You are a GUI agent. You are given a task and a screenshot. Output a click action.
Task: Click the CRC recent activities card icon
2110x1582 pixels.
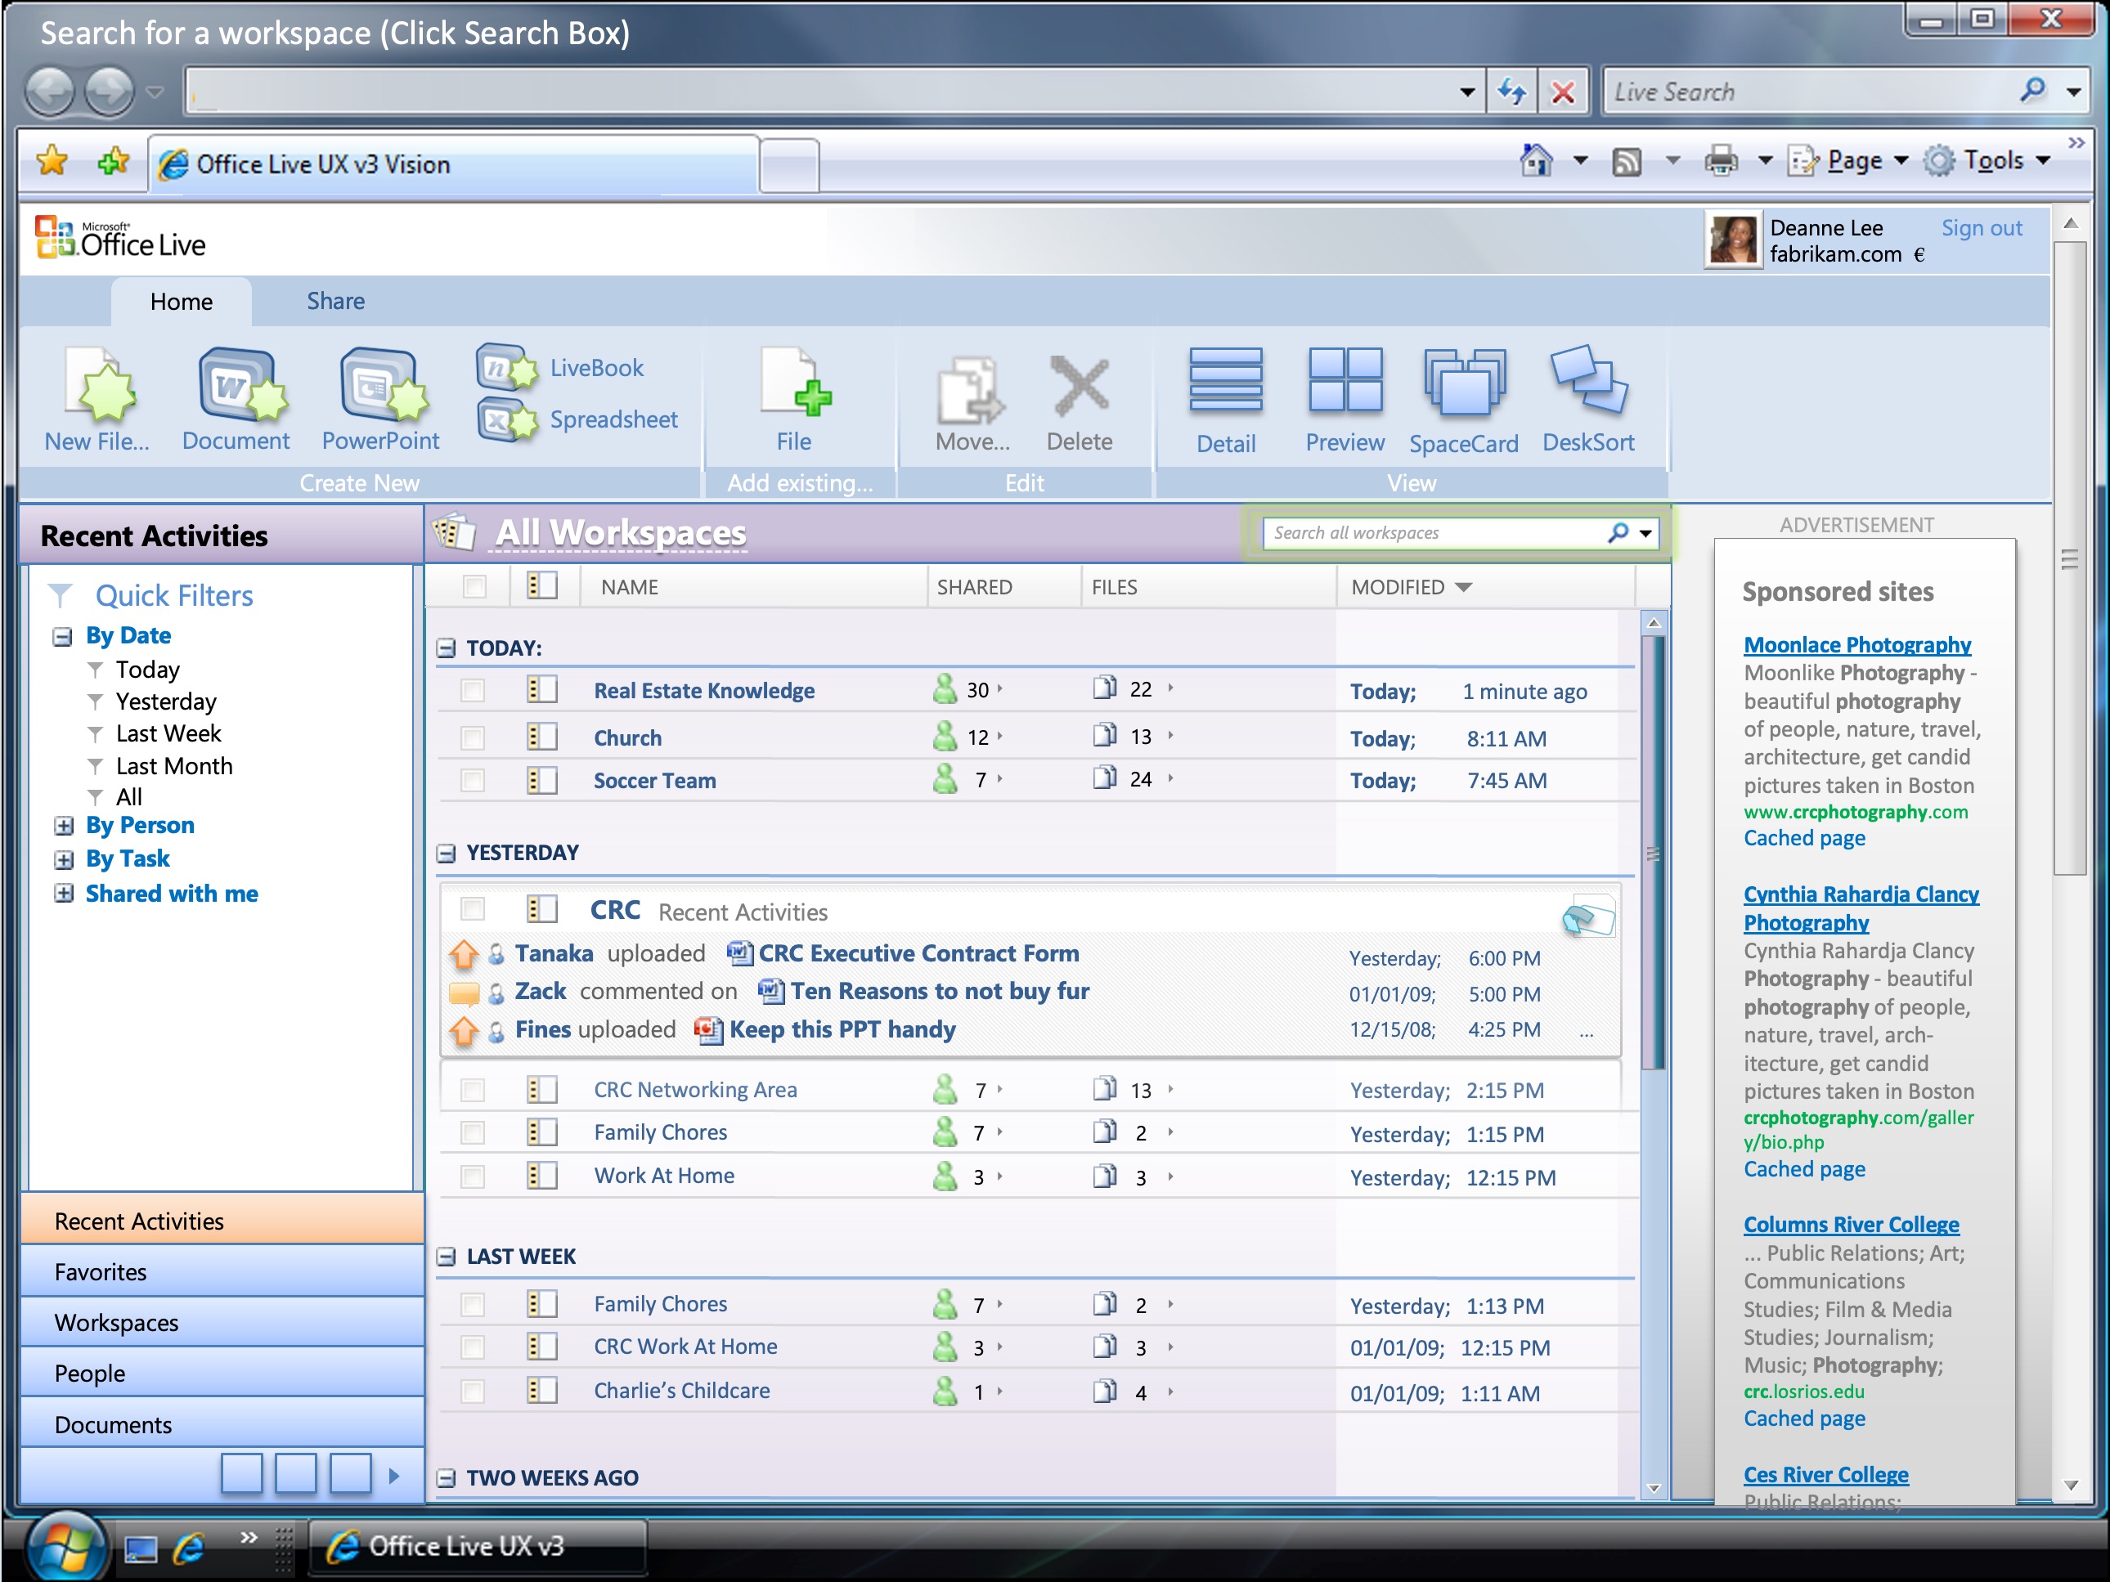pos(1588,916)
